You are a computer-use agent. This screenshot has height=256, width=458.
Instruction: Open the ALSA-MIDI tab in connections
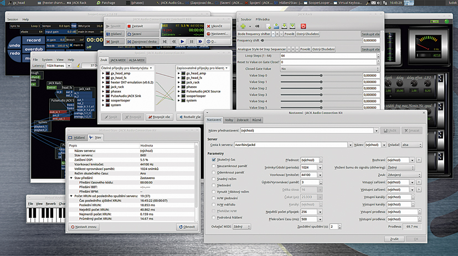[x=137, y=60]
